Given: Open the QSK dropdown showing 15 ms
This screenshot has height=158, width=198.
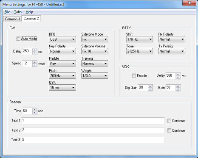Looking at the screenshot, I should point(62,88).
